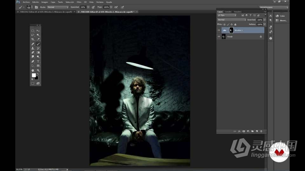Open the Archivo menu
This screenshot has width=305, height=171.
coord(26,2)
